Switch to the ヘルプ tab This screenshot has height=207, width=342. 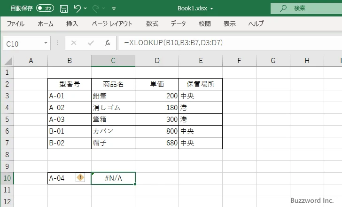pos(256,24)
